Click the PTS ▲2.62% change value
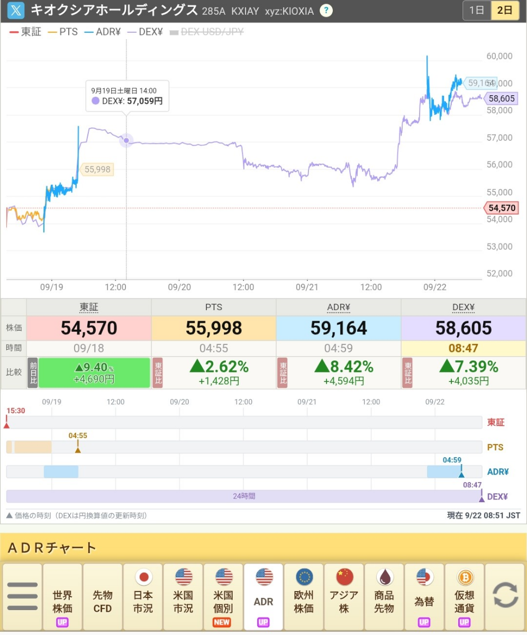The image size is (527, 635). point(219,367)
